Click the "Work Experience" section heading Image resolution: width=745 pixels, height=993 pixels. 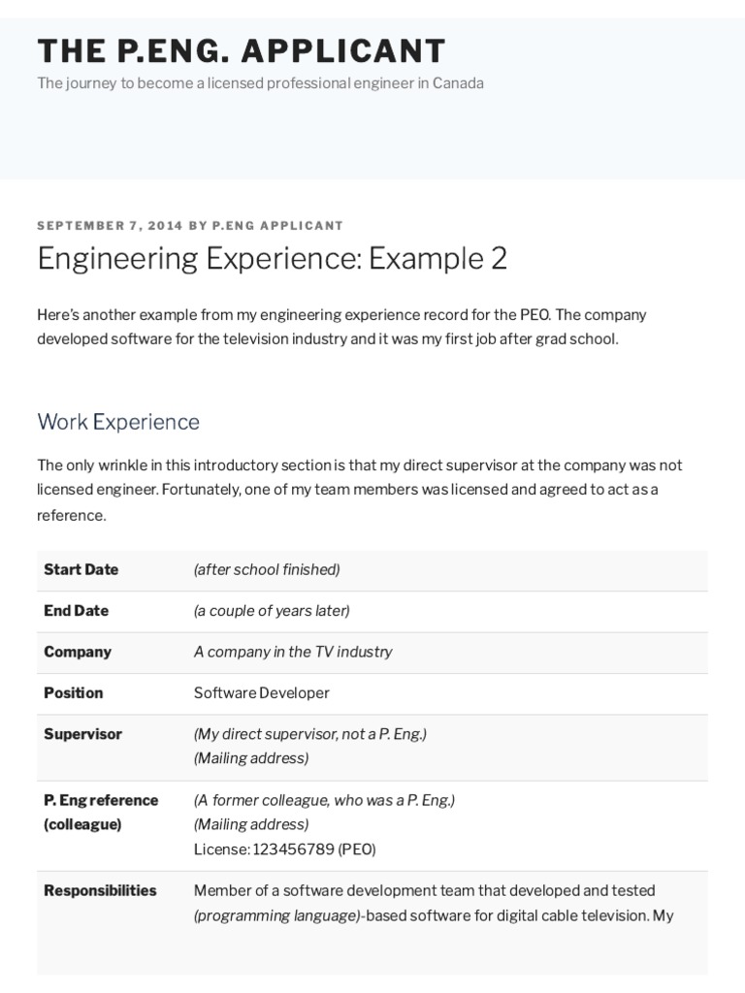point(118,422)
